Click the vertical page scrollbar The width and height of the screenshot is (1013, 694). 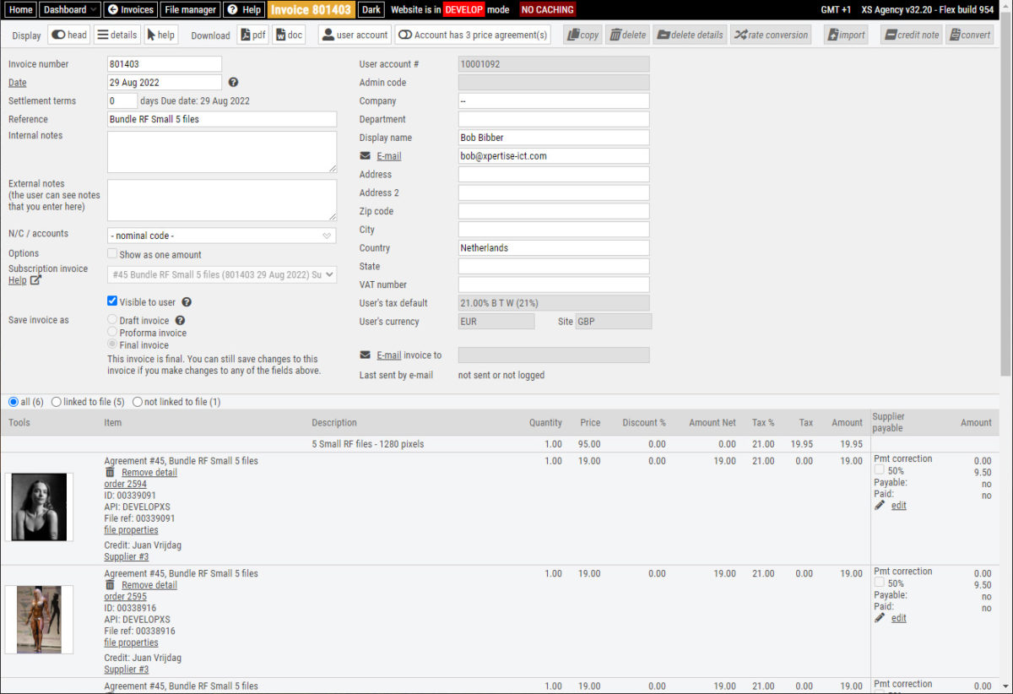point(1005,253)
